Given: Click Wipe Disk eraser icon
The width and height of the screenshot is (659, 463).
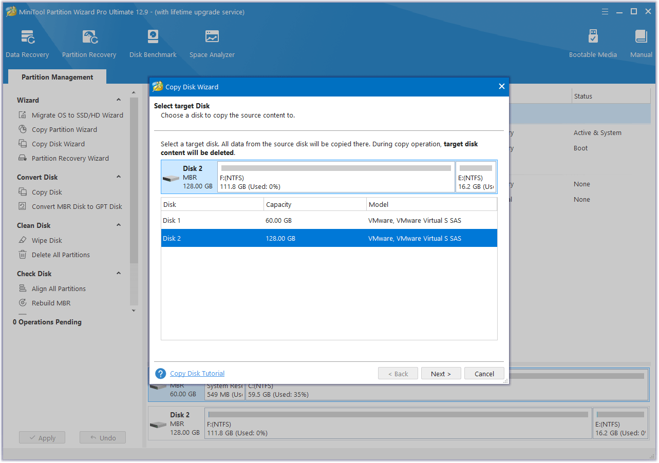Looking at the screenshot, I should click(x=23, y=240).
